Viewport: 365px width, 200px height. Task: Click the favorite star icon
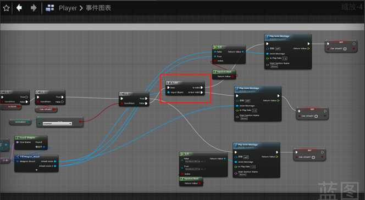(6, 8)
